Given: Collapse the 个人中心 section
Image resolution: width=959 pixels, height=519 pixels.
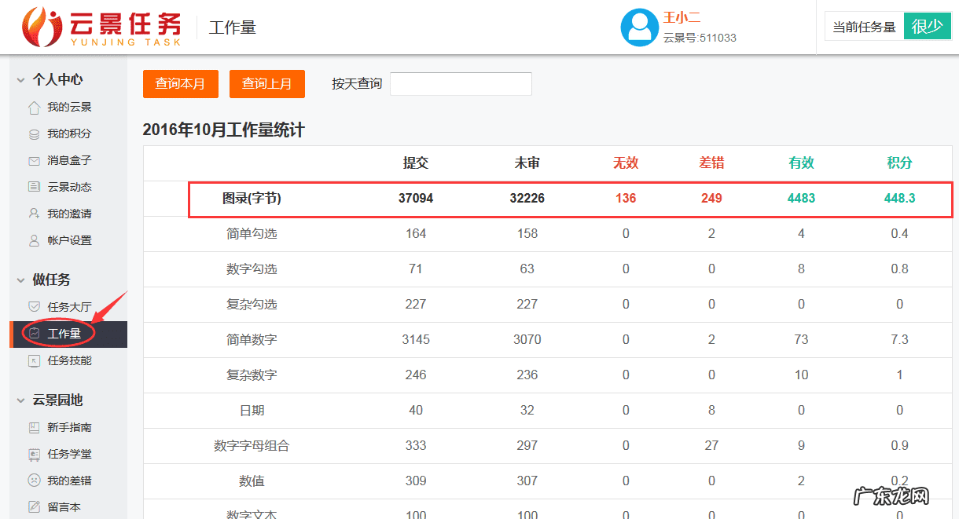Looking at the screenshot, I should coord(52,79).
